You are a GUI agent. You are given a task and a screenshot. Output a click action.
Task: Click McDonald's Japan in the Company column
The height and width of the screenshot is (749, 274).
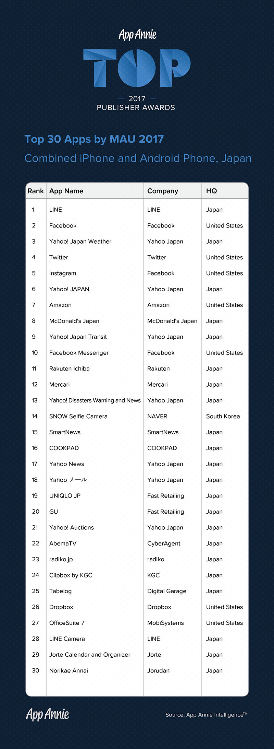pos(172,321)
